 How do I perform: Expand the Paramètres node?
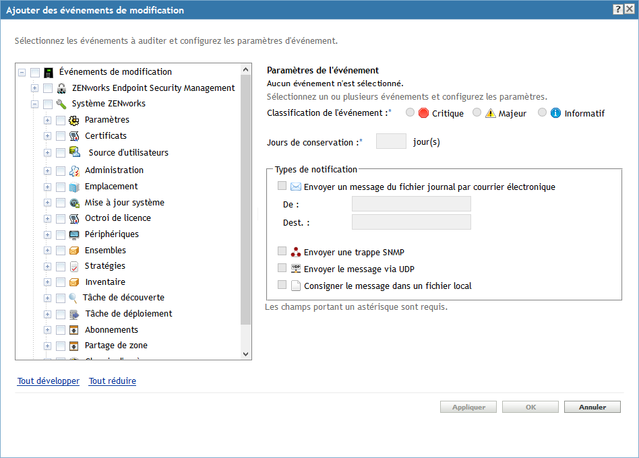47,120
